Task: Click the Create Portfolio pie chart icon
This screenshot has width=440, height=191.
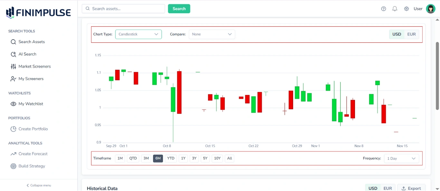Action: click(x=13, y=129)
